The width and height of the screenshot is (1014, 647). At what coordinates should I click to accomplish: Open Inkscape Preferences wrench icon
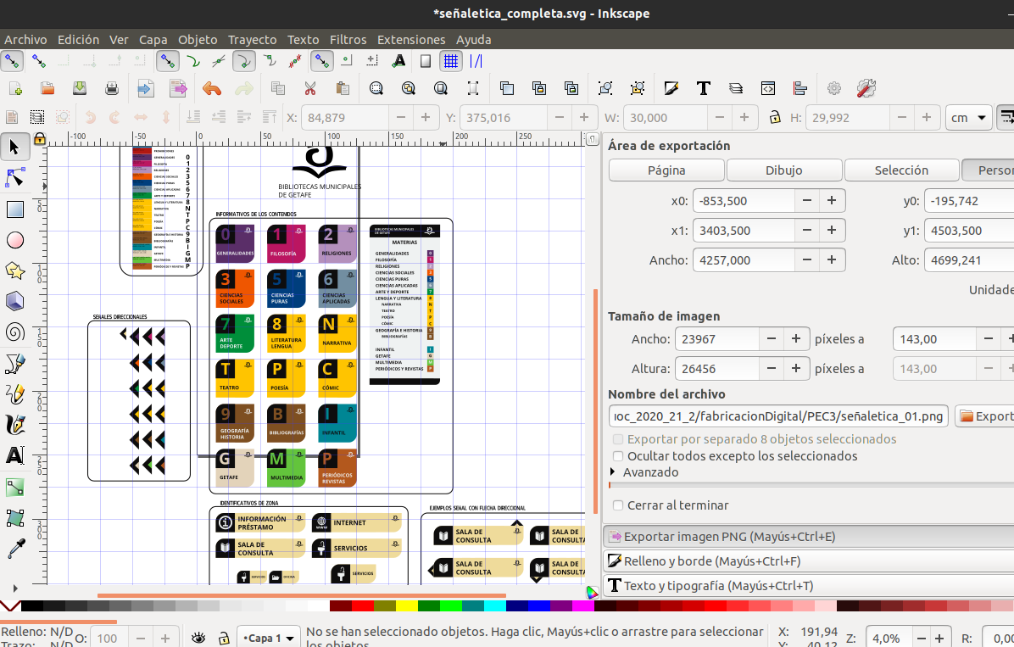pos(866,88)
